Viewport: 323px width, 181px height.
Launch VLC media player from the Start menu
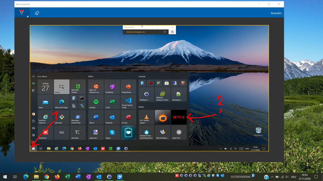pos(146,117)
